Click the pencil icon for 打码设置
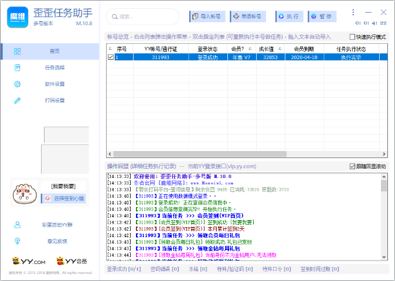 [x=18, y=100]
